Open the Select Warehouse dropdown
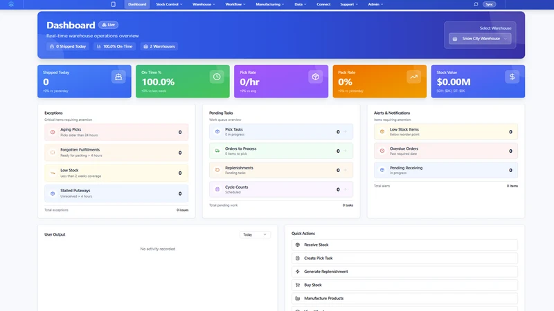 coord(480,39)
